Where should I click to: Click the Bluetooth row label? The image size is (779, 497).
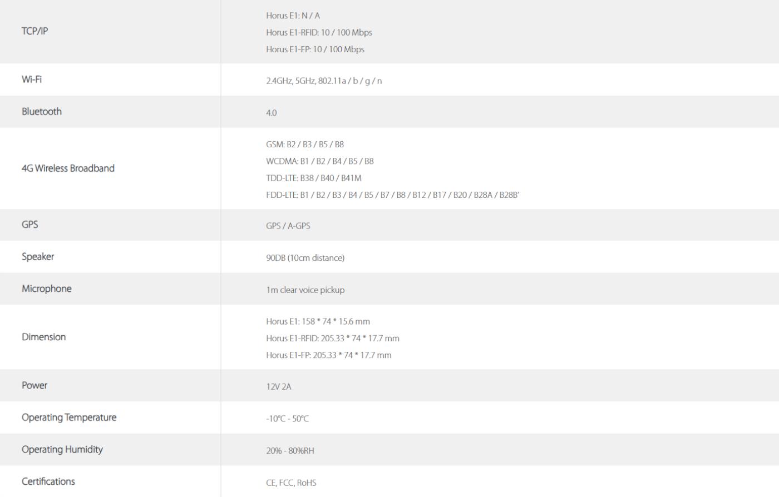coord(42,112)
